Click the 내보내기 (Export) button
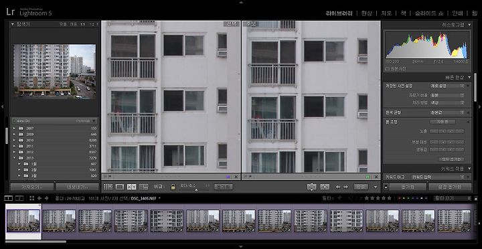Image resolution: width=482 pixels, height=249 pixels. (x=77, y=187)
